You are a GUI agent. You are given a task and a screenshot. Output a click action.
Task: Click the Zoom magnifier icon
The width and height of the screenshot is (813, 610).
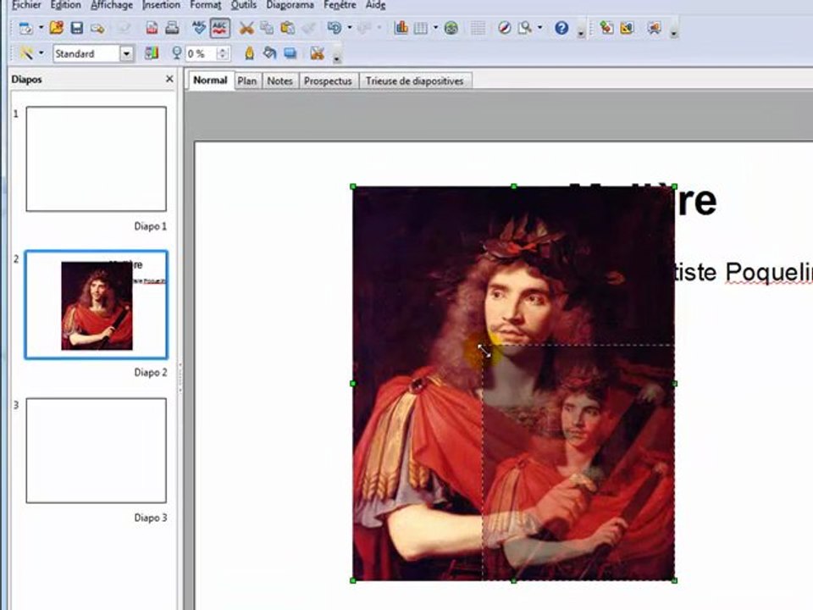tap(525, 28)
